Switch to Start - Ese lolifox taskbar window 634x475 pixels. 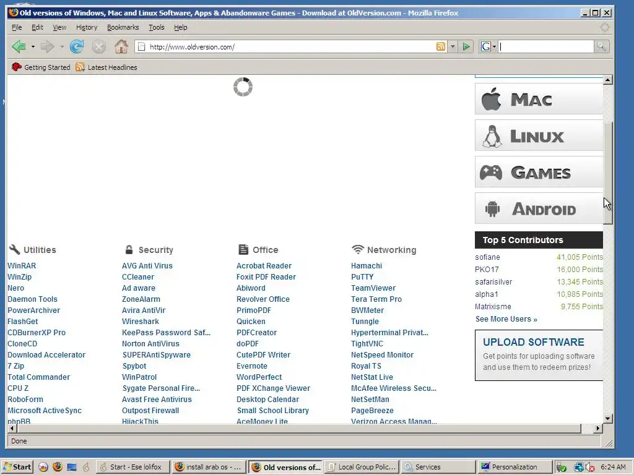132,467
